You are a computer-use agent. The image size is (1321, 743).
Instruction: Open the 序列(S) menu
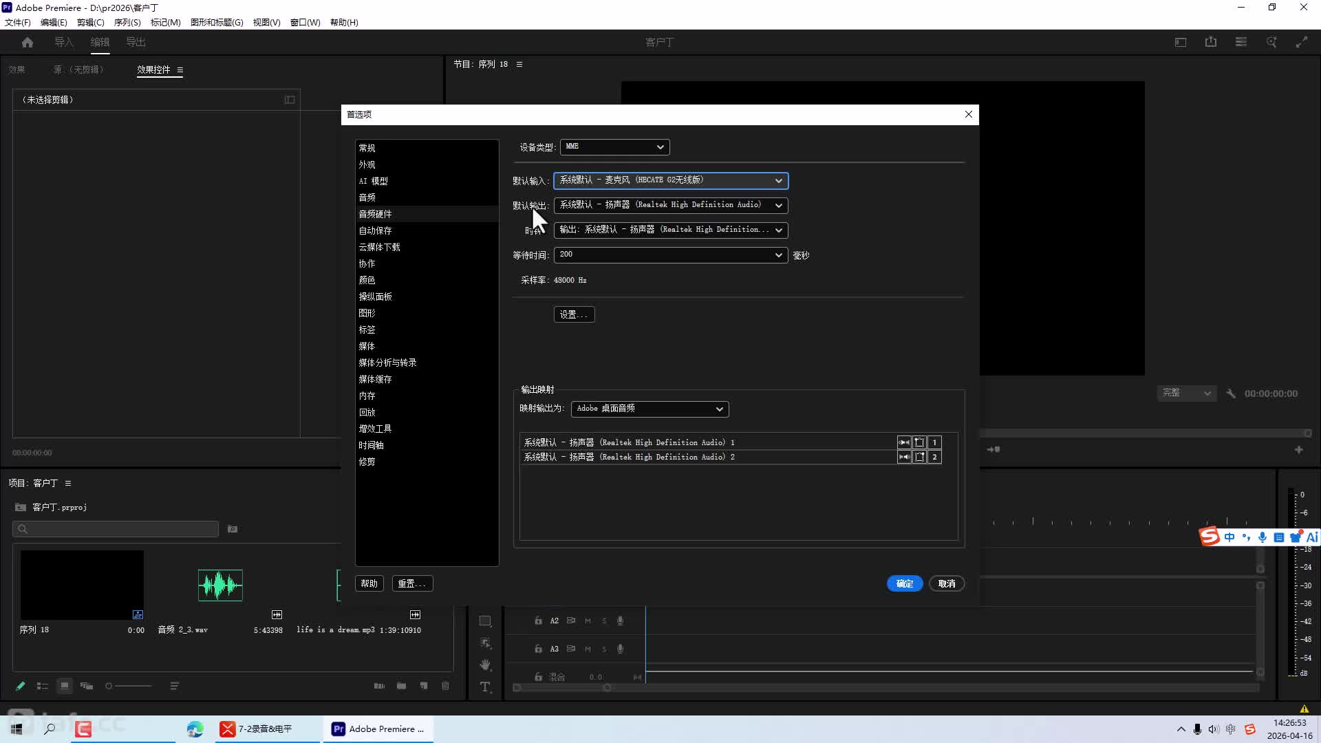click(127, 23)
